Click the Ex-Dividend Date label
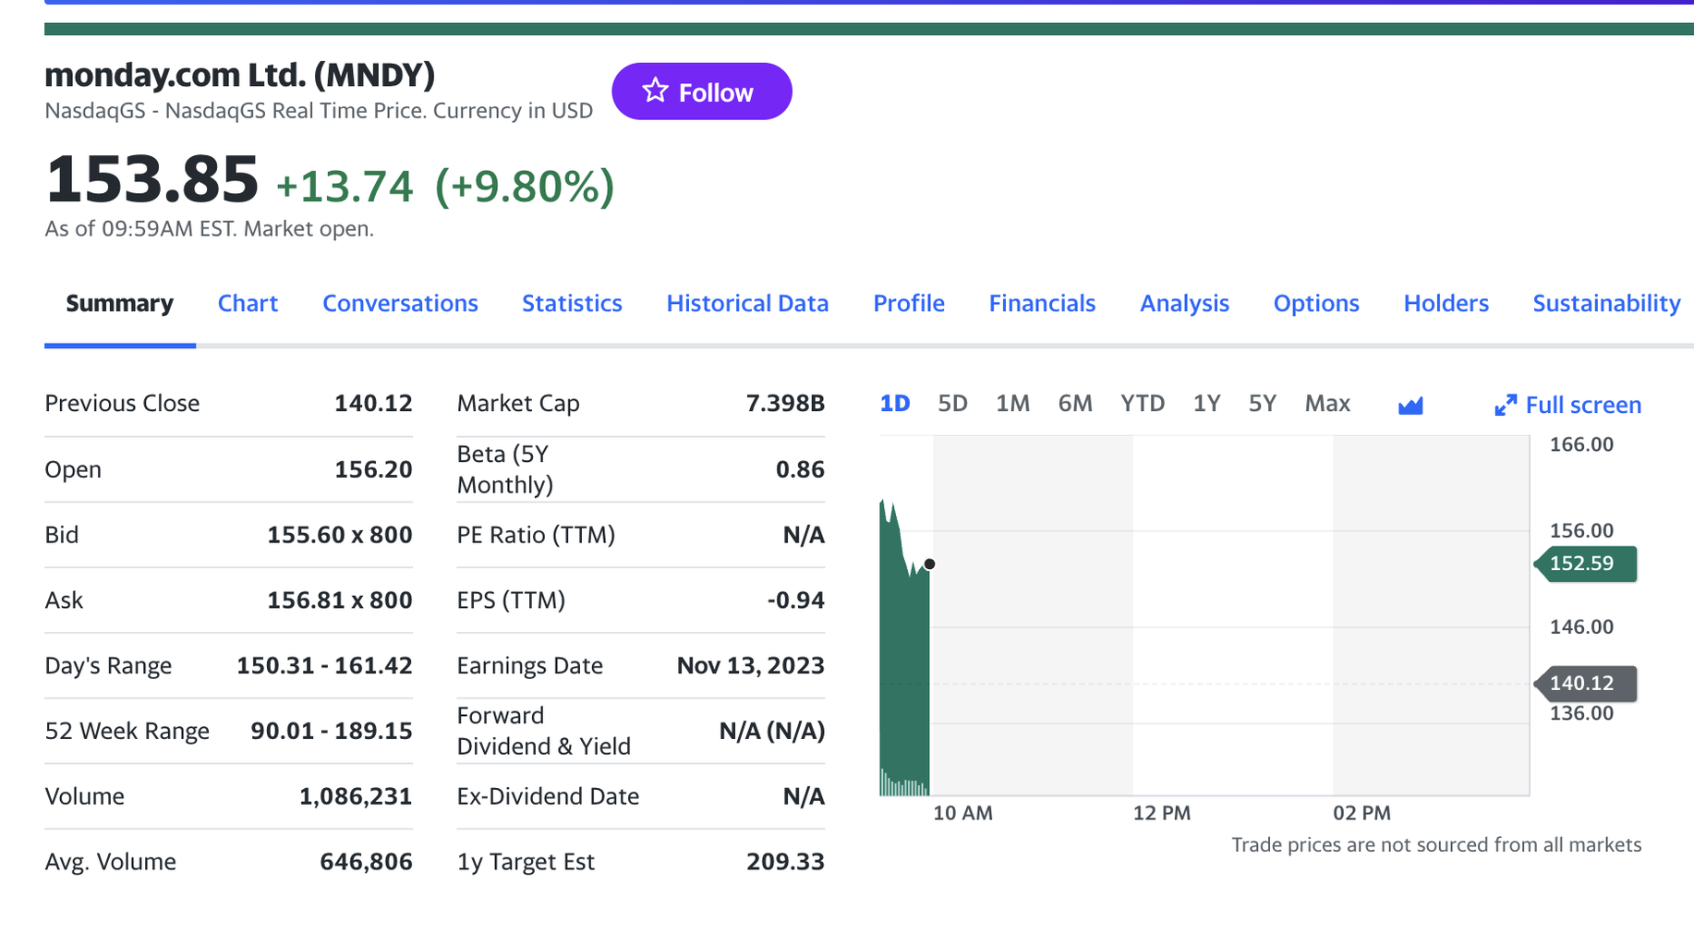 pyautogui.click(x=548, y=796)
